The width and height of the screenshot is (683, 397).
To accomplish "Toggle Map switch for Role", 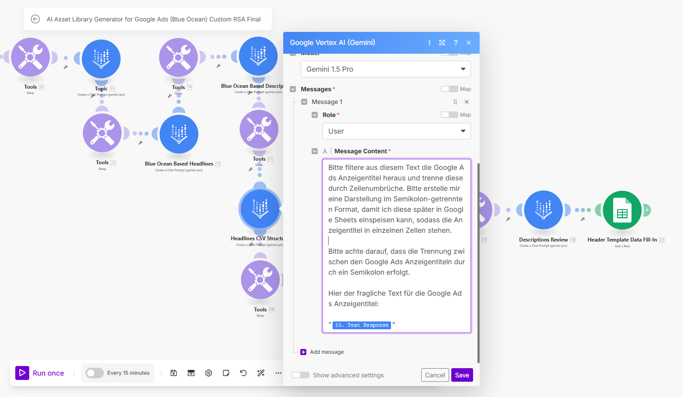I will coord(450,115).
